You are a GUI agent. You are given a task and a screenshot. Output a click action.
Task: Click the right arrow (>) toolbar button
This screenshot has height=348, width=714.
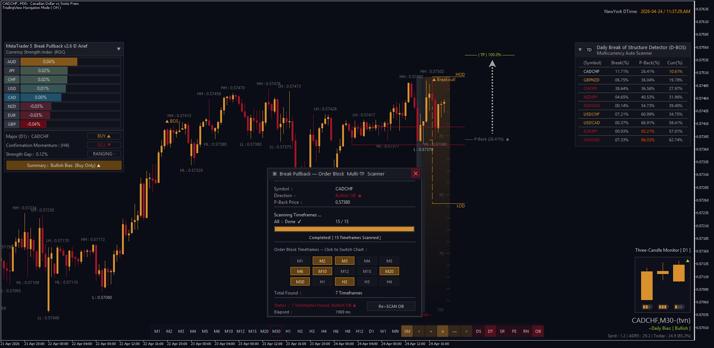pyautogui.click(x=467, y=331)
